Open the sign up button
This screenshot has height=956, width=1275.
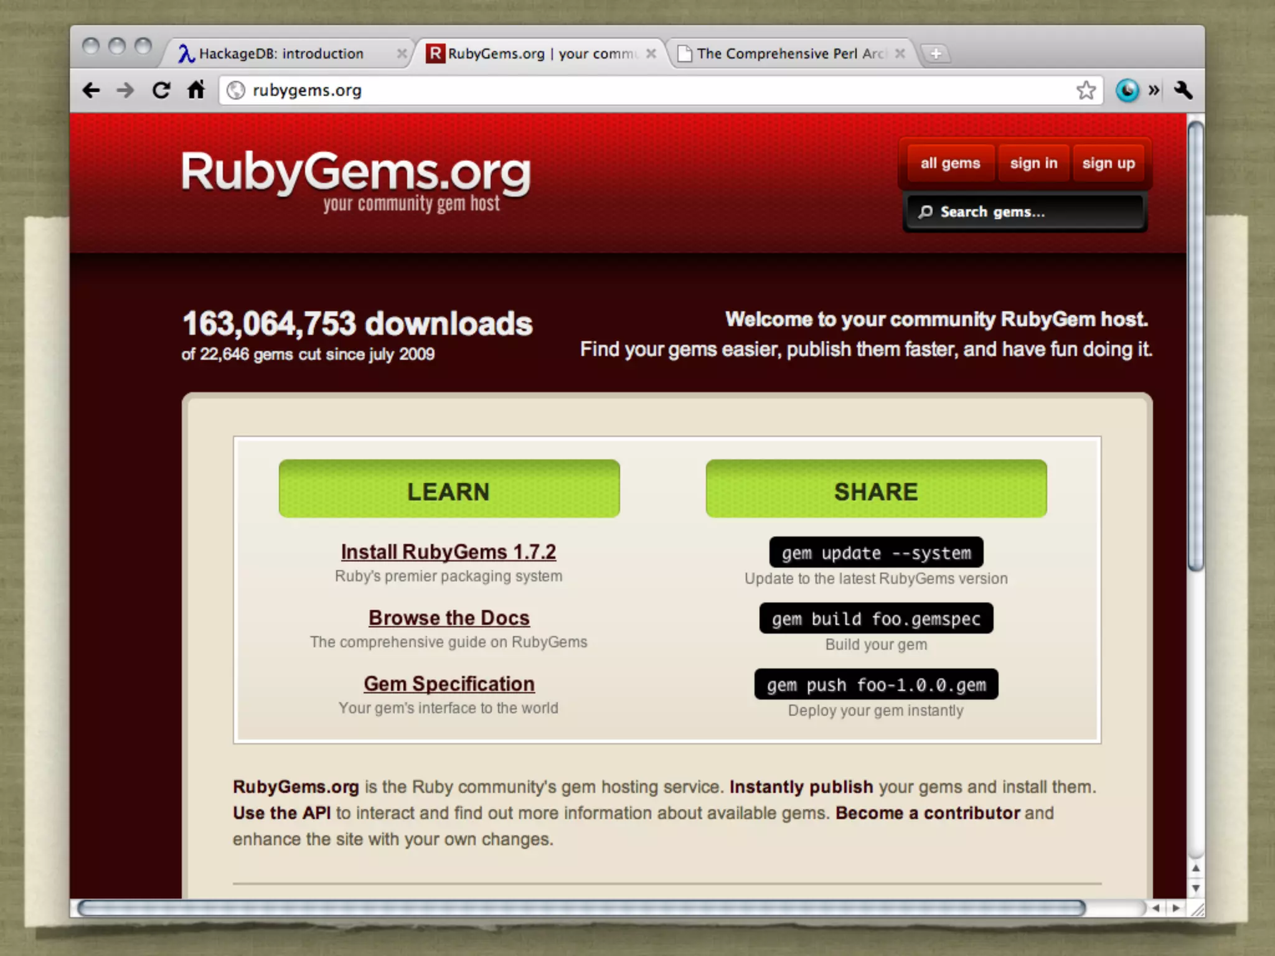pyautogui.click(x=1108, y=163)
